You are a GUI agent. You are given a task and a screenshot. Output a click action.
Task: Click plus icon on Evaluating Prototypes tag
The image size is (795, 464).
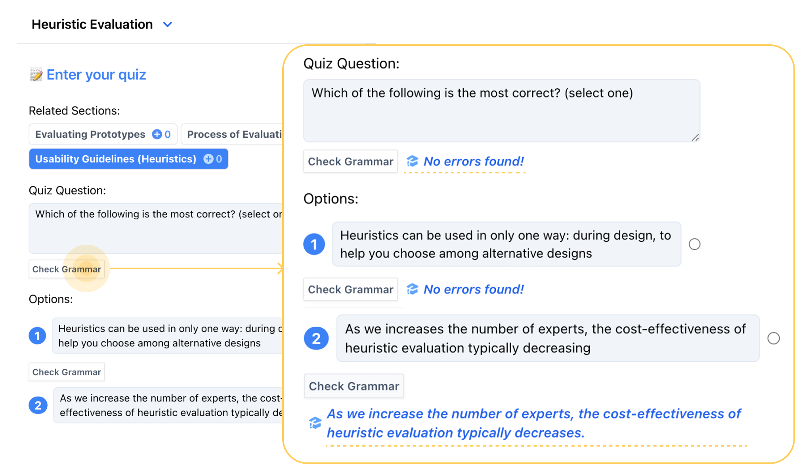coord(157,134)
